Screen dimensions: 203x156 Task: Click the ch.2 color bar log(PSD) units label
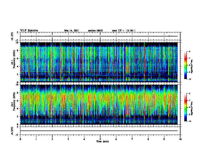coord(192,108)
